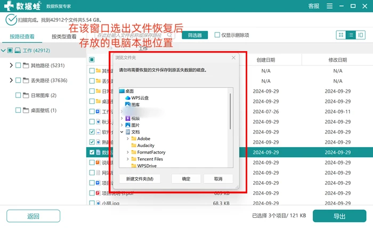373x228 pixels.
Task: Click the 返回 back button
Action: [33, 216]
